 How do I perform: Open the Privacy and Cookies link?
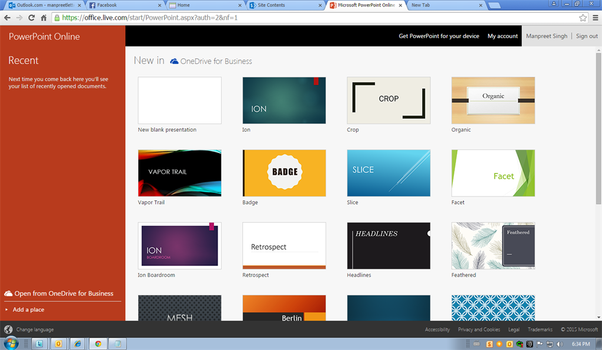pos(479,329)
